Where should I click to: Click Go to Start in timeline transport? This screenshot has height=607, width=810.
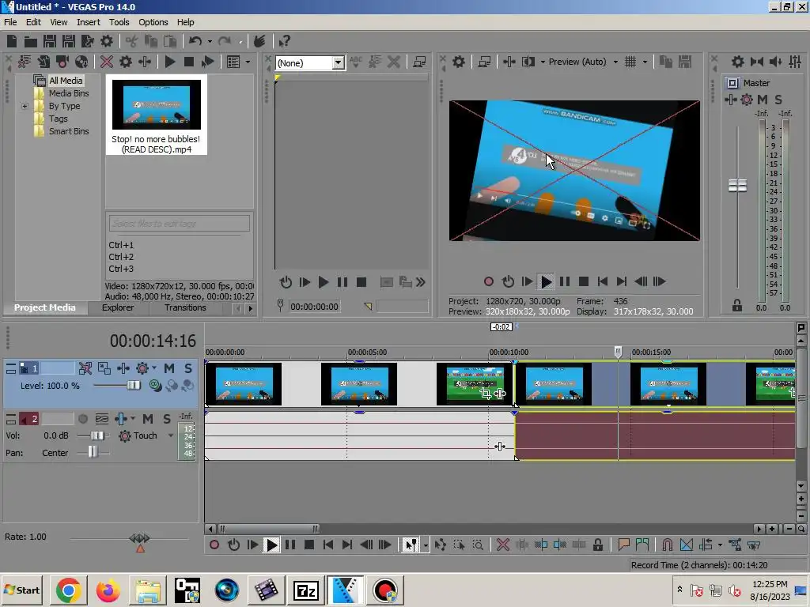tap(328, 545)
